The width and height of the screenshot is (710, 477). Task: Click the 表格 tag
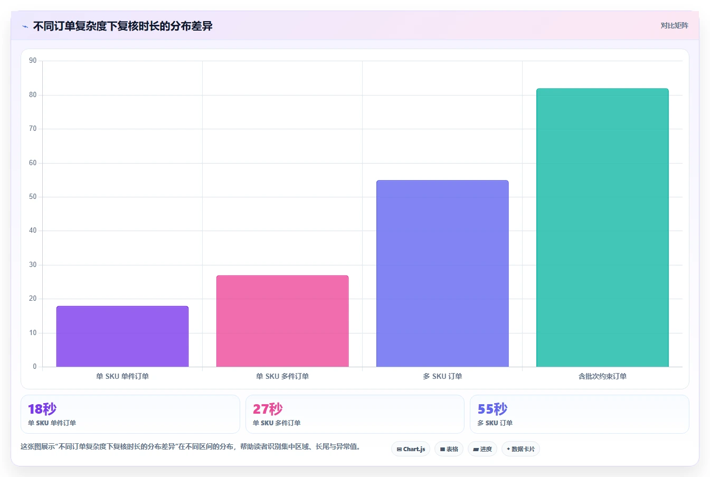449,449
